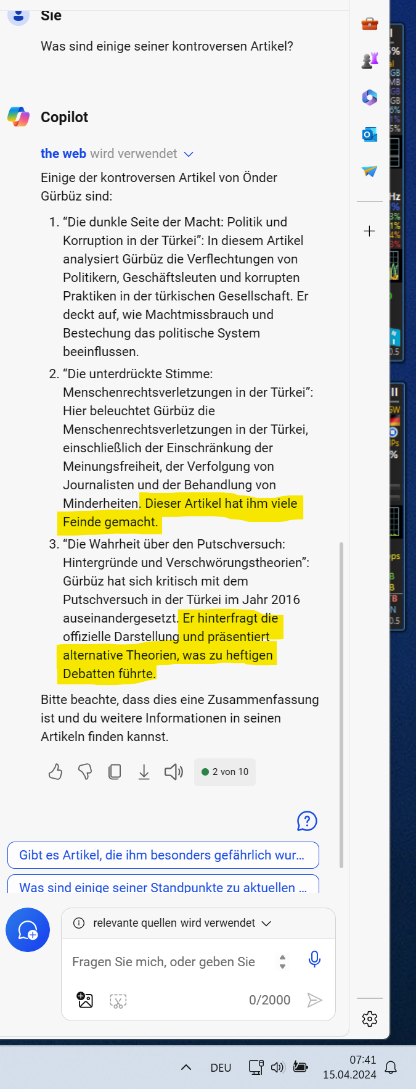Open the DEU language switcher

coord(221,1068)
